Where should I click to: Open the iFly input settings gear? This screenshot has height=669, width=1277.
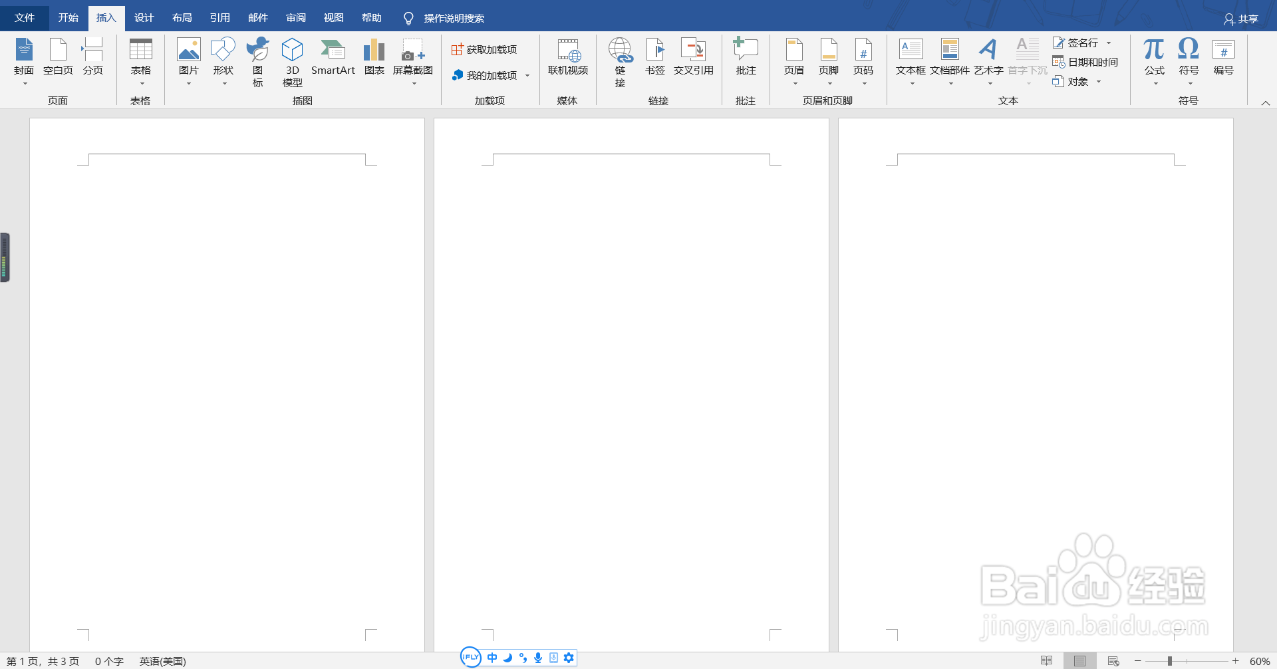[x=569, y=658]
